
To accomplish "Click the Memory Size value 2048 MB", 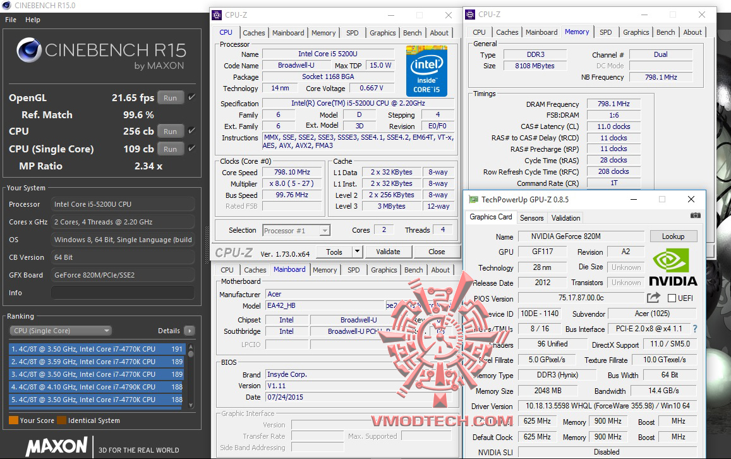I will tap(548, 391).
